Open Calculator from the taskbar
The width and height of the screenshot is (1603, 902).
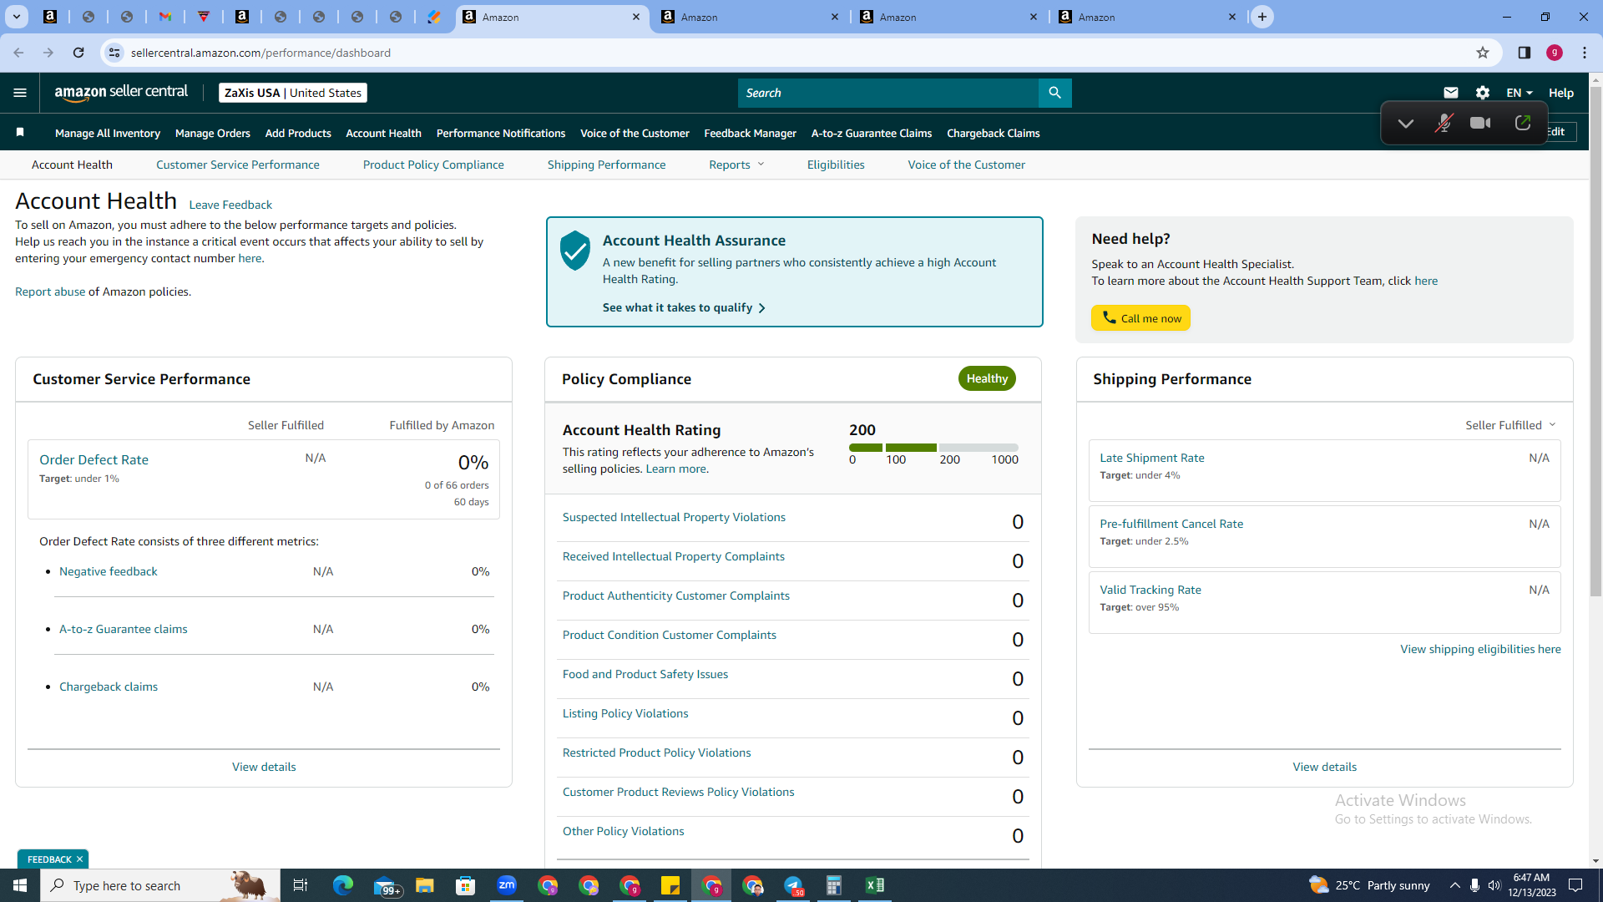(834, 885)
